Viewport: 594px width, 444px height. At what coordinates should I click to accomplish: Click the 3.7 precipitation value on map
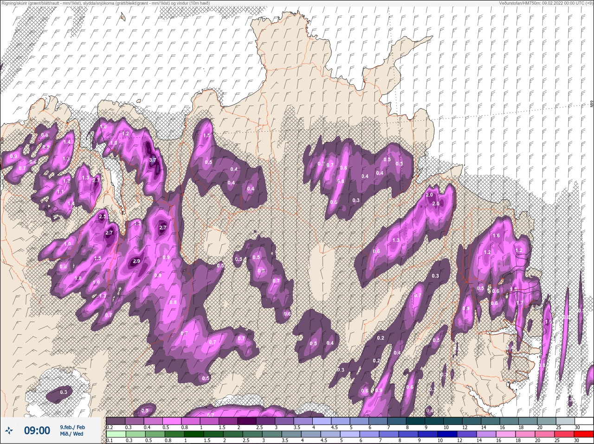pos(154,160)
